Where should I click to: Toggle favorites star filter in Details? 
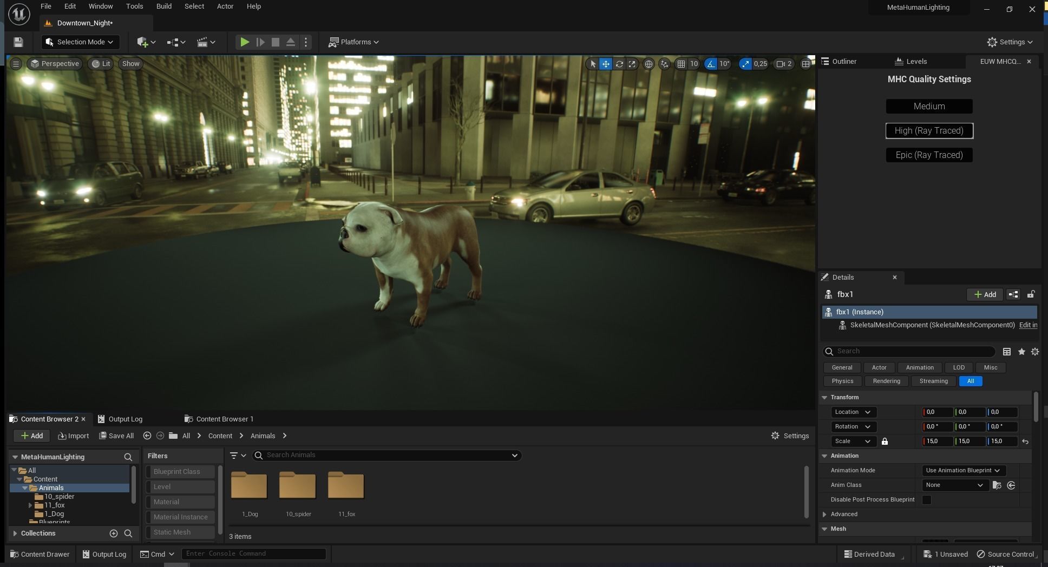(1021, 352)
